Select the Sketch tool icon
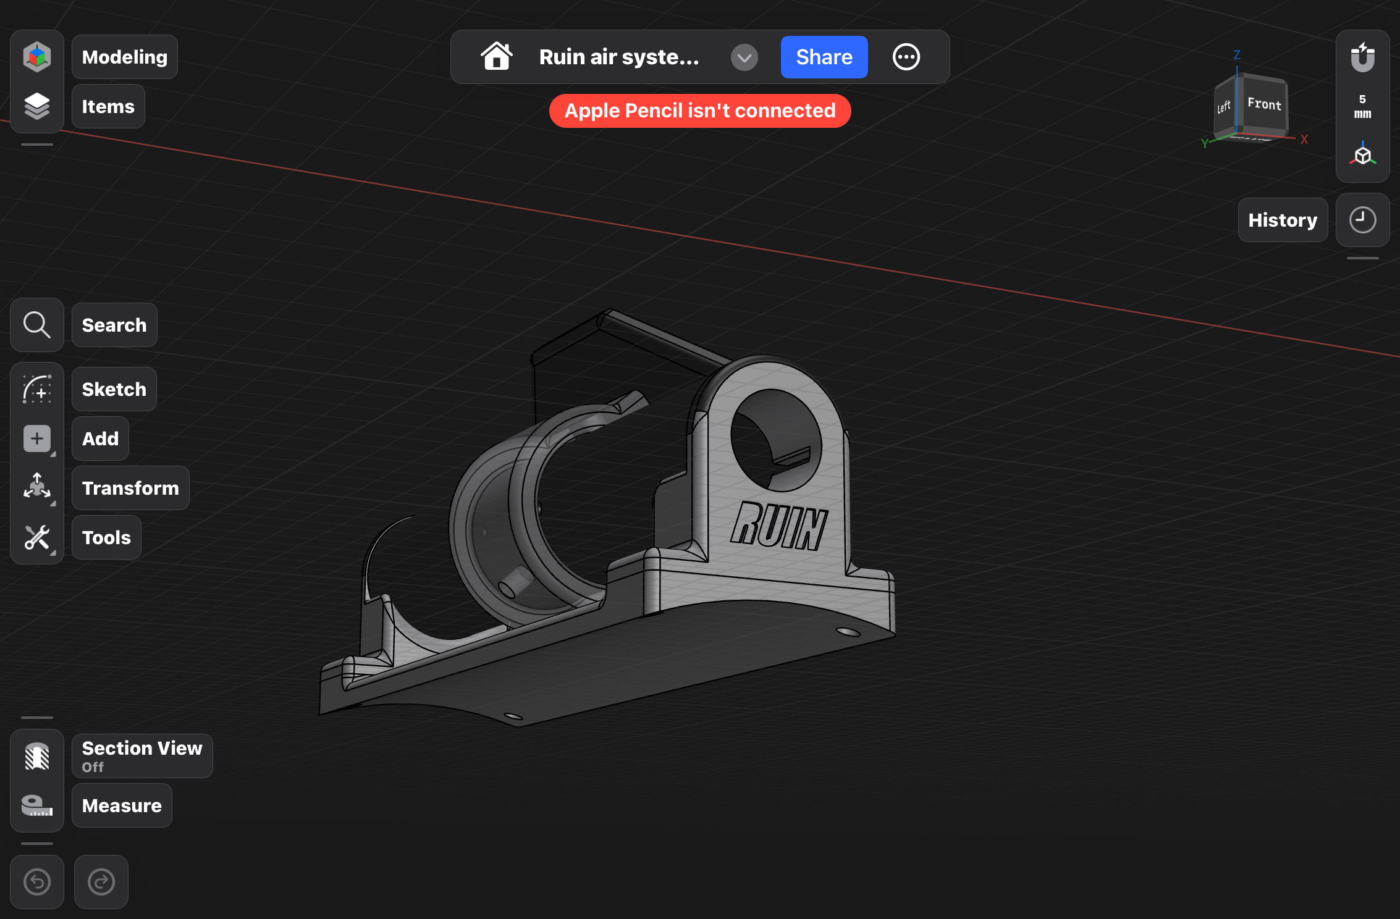The height and width of the screenshot is (919, 1400). [x=37, y=389]
